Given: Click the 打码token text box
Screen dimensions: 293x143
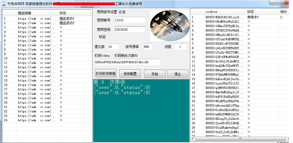Looking at the screenshot, I should point(128,62).
